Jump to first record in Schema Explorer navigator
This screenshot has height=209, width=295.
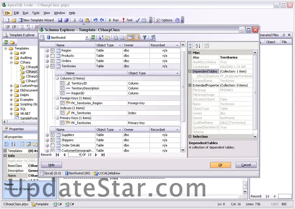pos(57,155)
